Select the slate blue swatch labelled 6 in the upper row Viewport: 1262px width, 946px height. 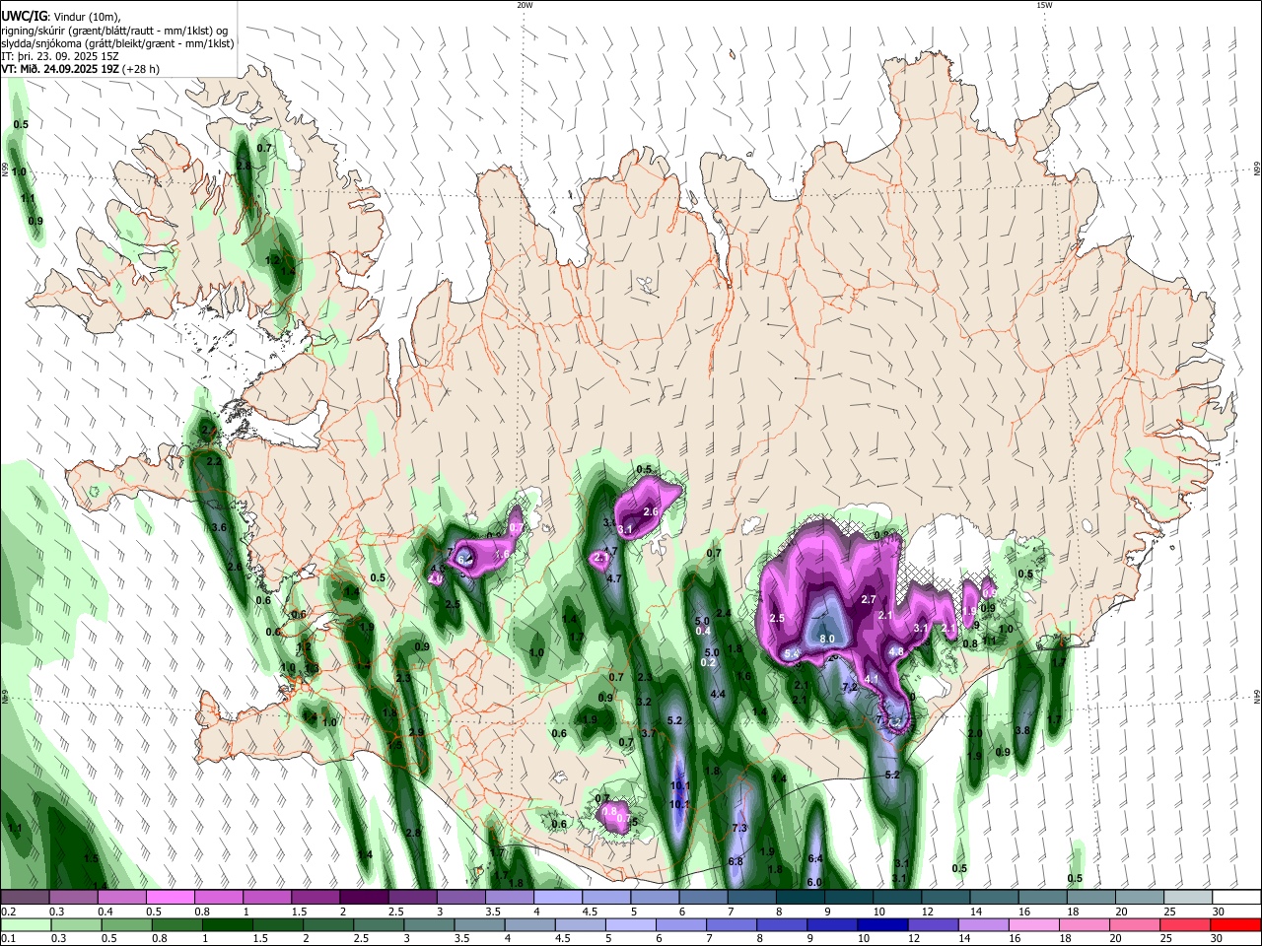click(703, 897)
